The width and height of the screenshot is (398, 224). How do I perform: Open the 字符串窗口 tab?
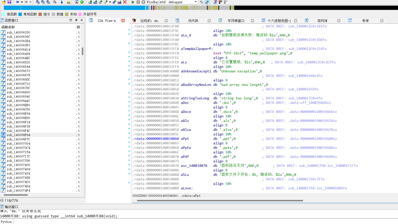click(x=236, y=21)
